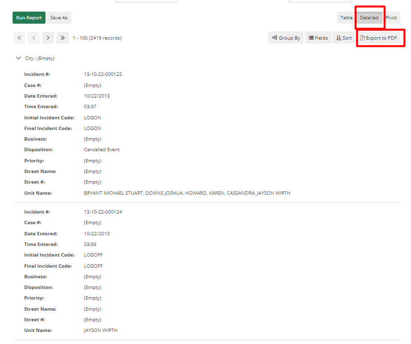Switch to Pivot view
Viewport: 411px width, 344px height.
click(392, 17)
